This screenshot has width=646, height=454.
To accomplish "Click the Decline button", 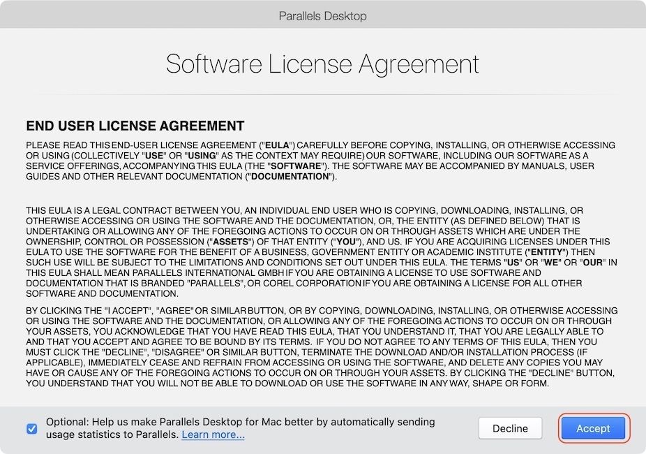I will pos(510,428).
